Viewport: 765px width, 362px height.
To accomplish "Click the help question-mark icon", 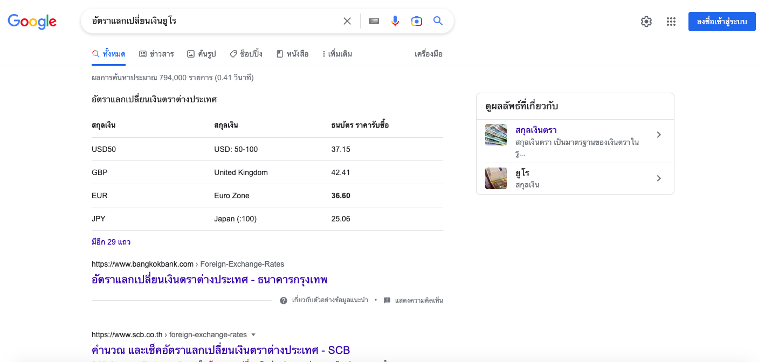I will [x=284, y=301].
